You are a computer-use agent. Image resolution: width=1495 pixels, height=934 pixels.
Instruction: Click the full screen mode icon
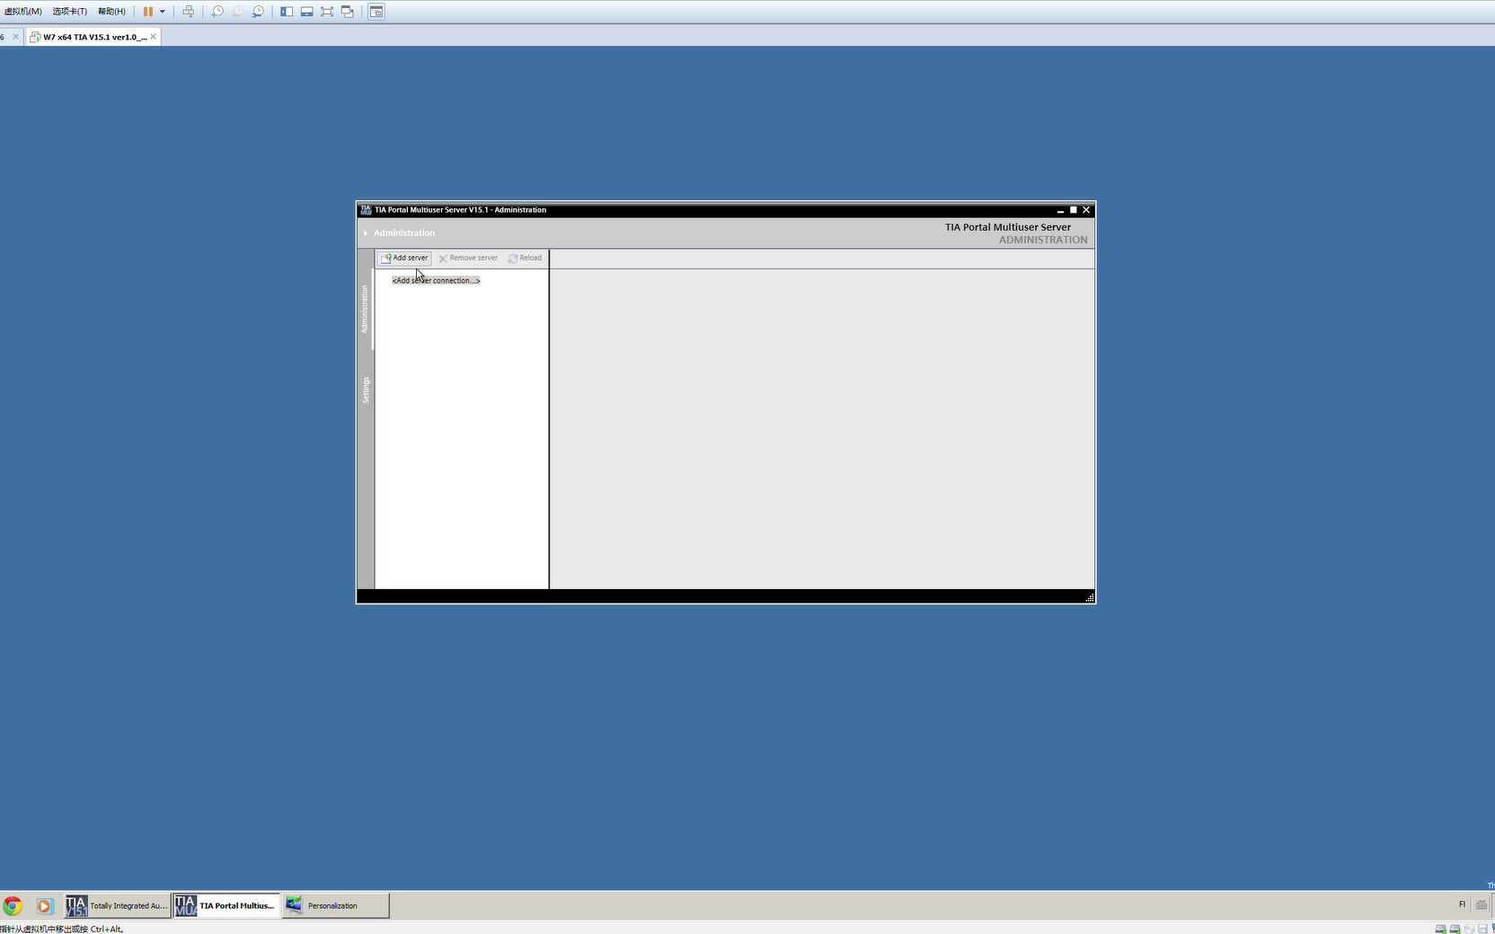pos(327,12)
